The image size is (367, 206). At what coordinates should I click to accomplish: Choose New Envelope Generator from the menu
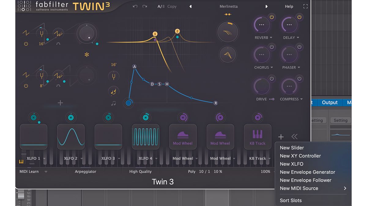tap(307, 172)
